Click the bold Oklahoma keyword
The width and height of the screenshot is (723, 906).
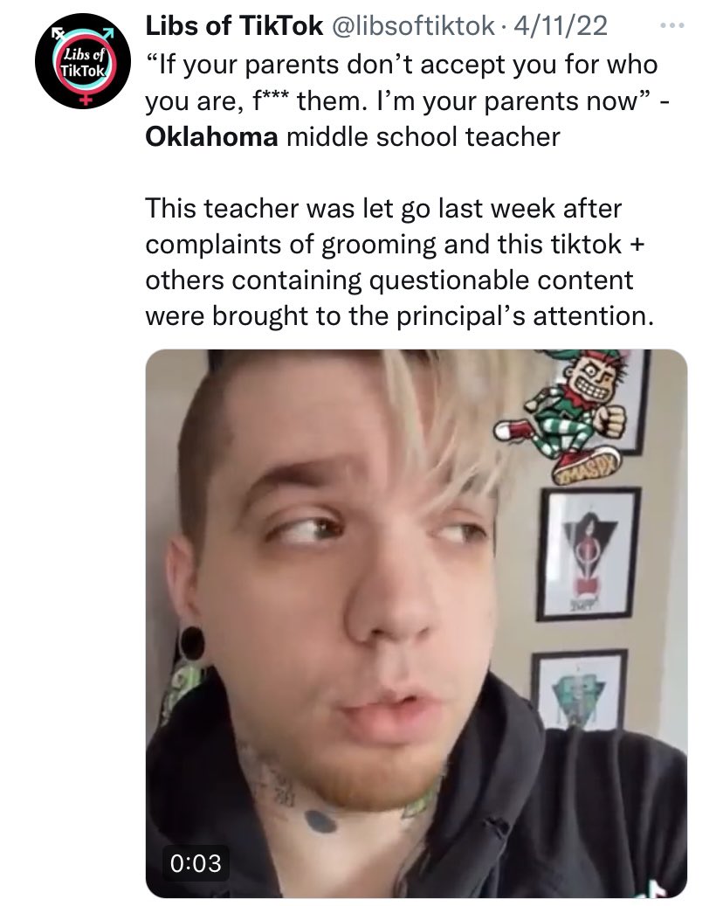click(x=211, y=137)
